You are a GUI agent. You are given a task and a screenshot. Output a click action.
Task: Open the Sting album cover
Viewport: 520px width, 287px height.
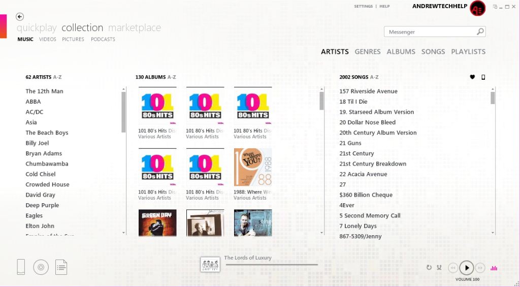coord(253,222)
